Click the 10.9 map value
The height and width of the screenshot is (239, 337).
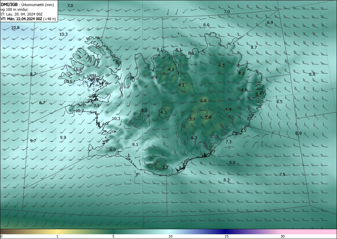pyautogui.click(x=94, y=80)
